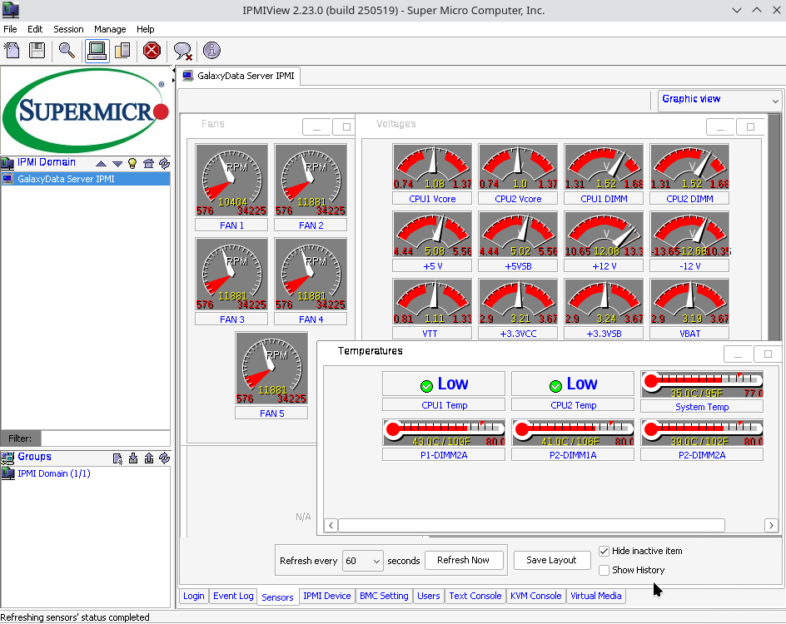
Task: Click into the Filter input field
Action: 105,438
